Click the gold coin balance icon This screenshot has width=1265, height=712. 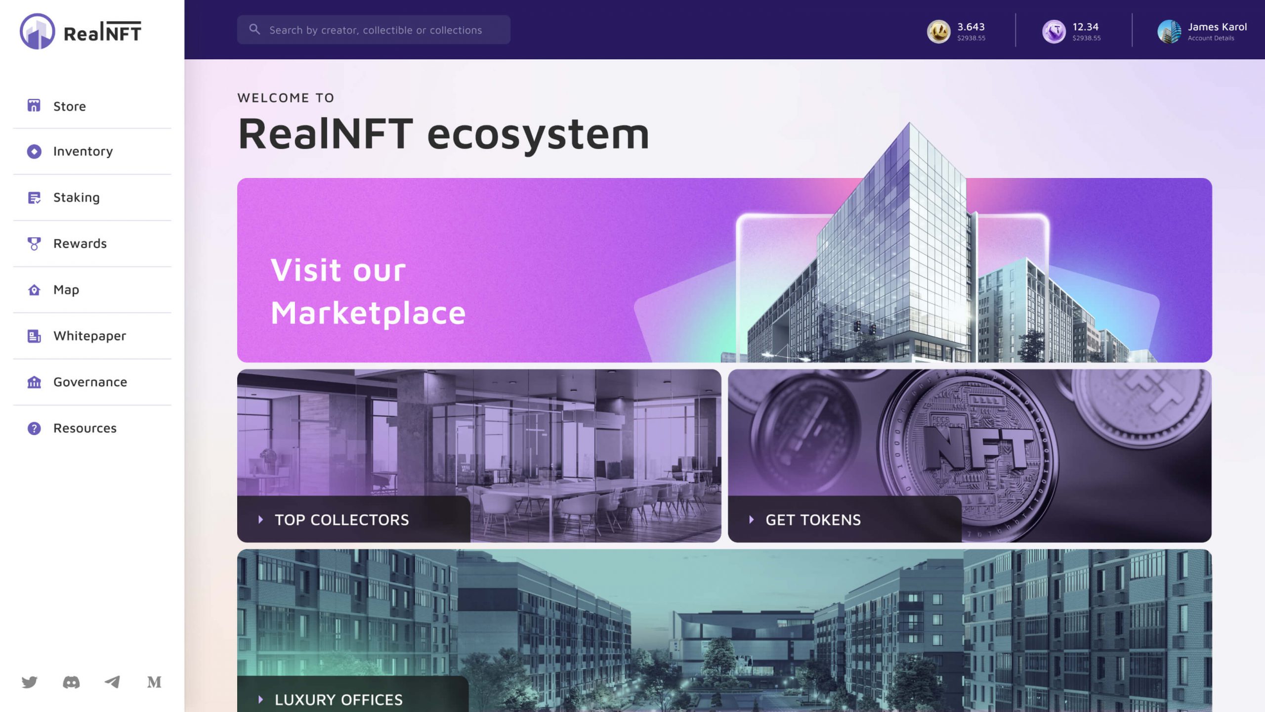point(938,32)
